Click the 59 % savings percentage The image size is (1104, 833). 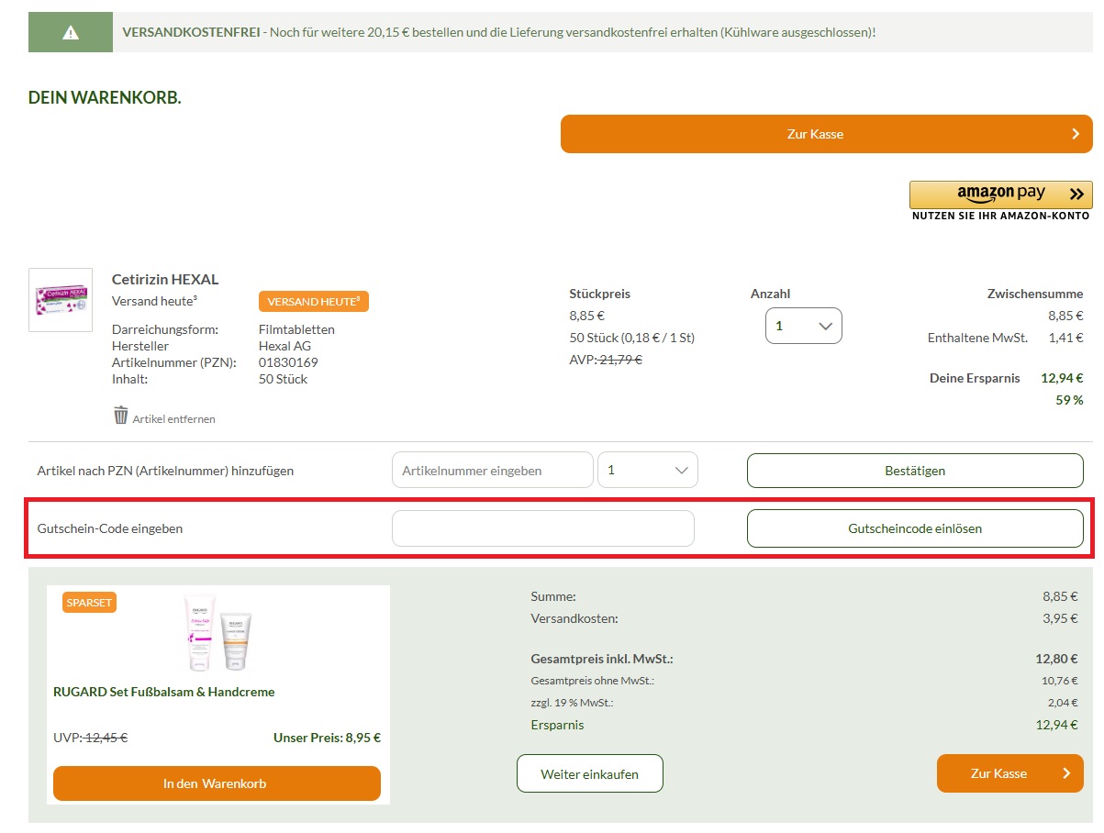(1068, 400)
